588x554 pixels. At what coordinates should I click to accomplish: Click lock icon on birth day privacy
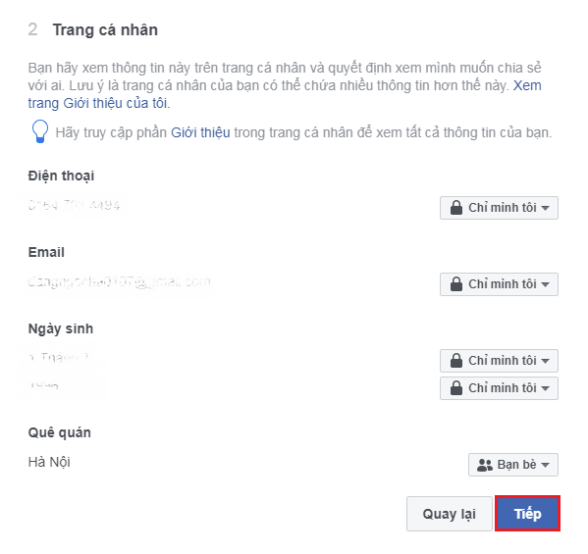click(x=456, y=360)
